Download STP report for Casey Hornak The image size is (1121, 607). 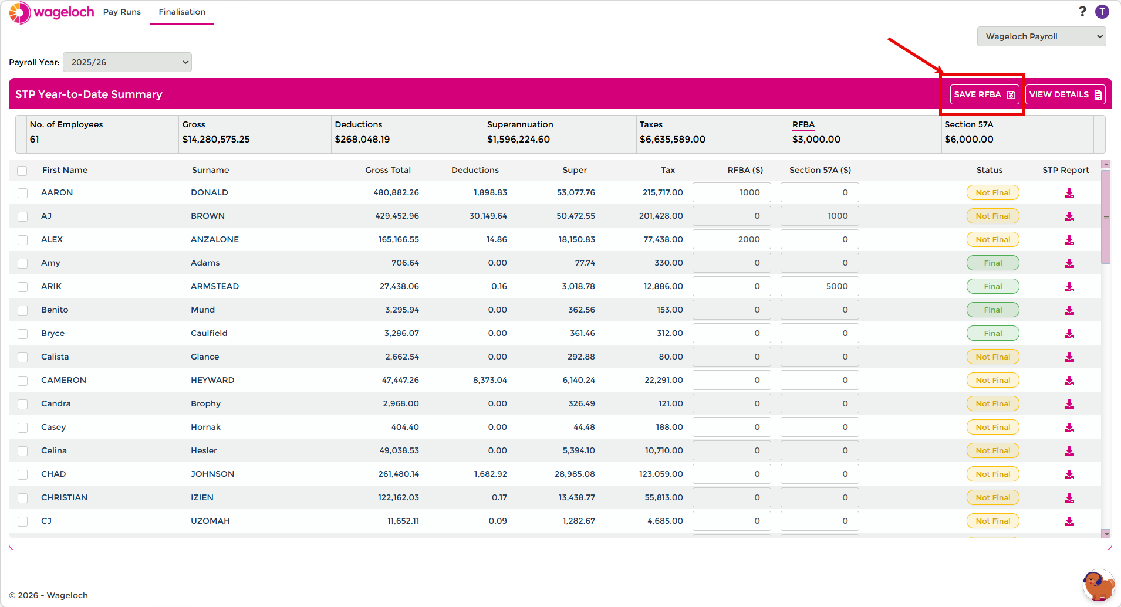coord(1069,428)
